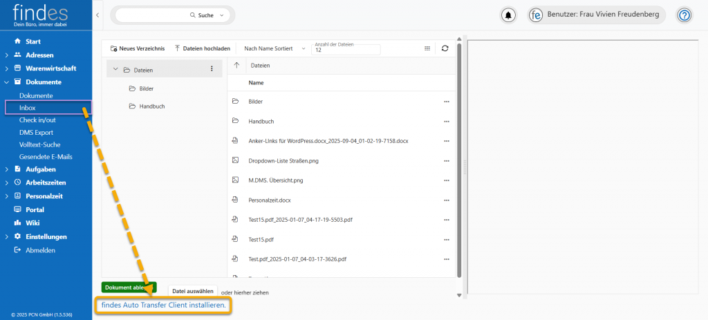Click findes Auto Transfer Client installieren link

coord(163,305)
